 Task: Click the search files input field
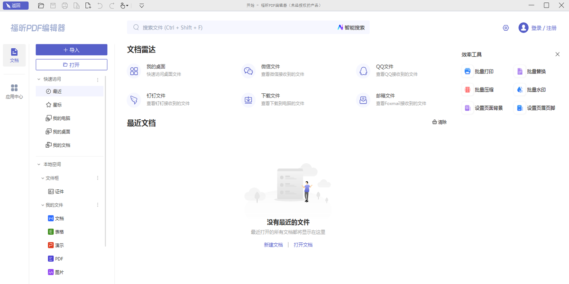(x=199, y=27)
